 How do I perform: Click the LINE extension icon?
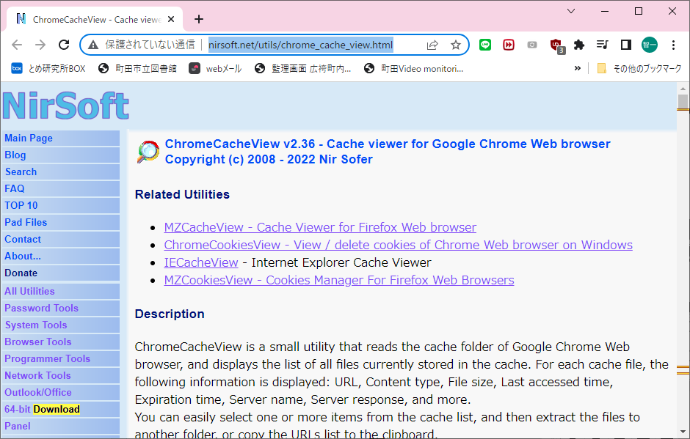[x=485, y=45]
